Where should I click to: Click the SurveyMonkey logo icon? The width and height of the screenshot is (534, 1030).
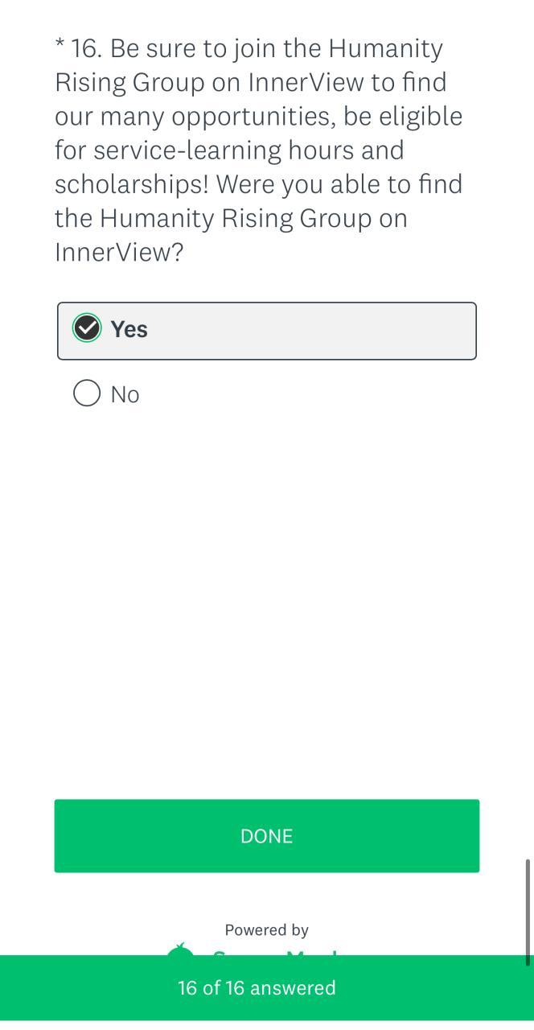(181, 950)
